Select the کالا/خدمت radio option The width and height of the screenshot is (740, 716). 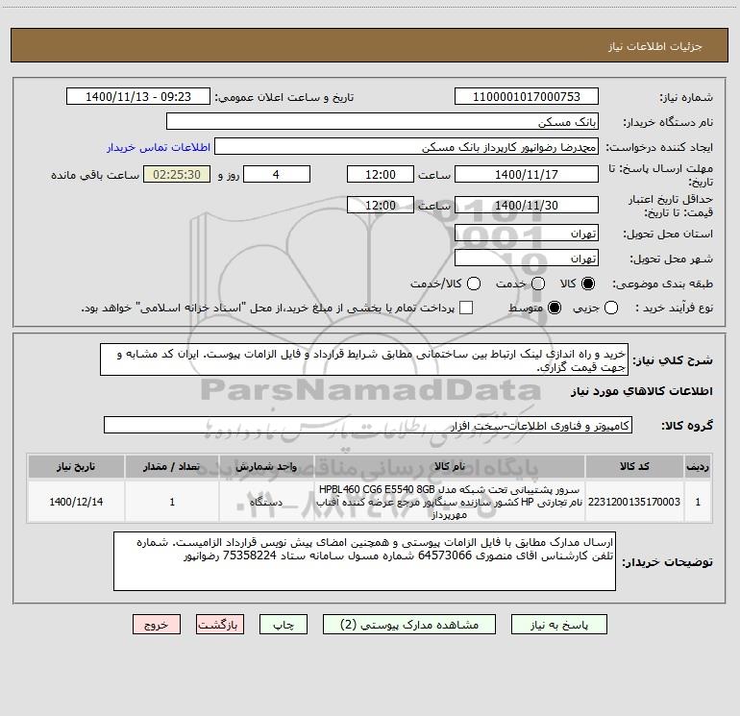point(474,284)
